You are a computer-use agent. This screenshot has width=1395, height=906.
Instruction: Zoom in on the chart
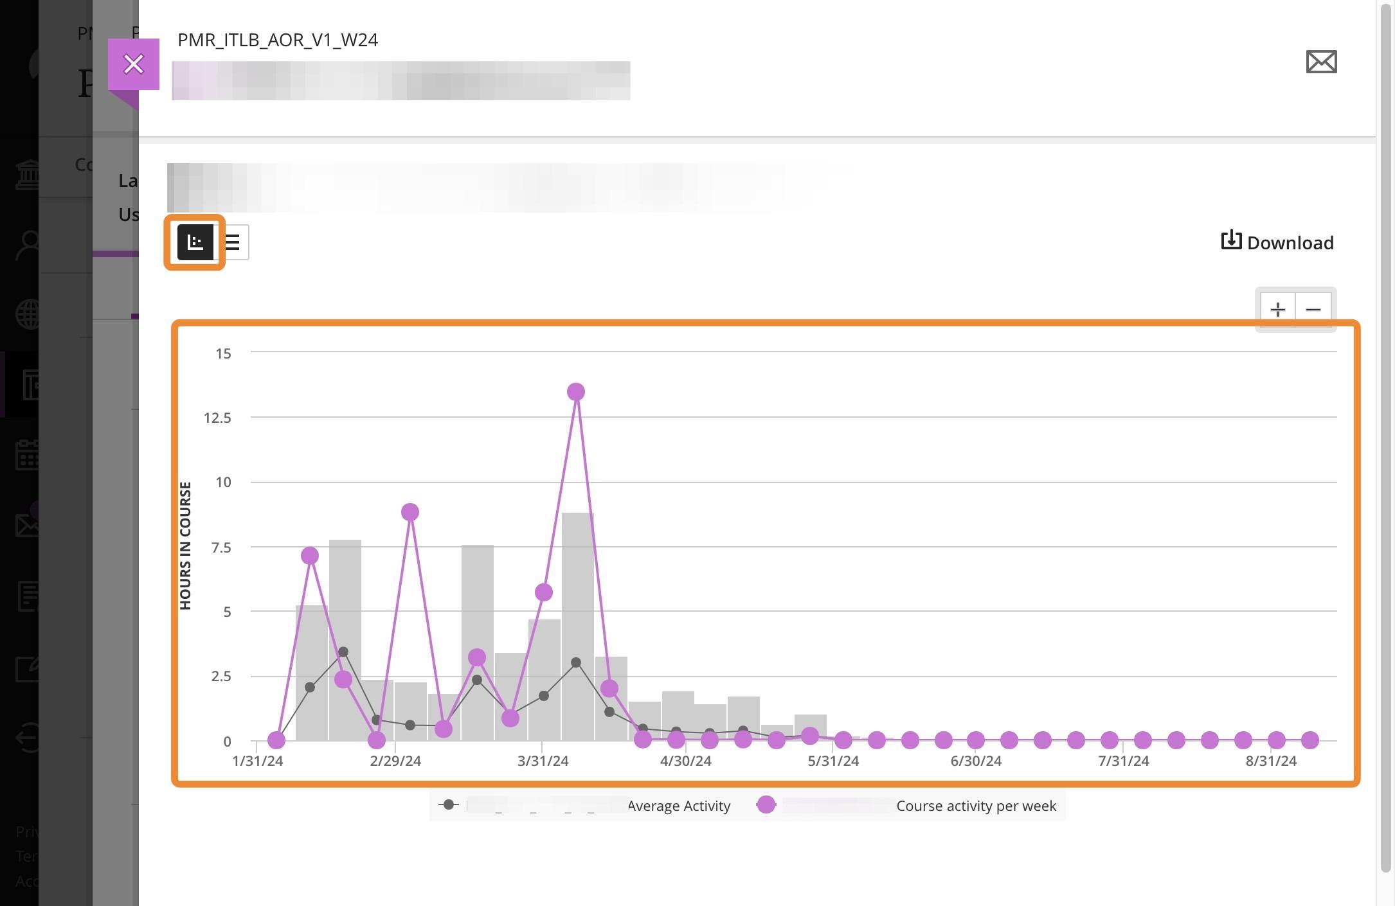click(x=1277, y=310)
